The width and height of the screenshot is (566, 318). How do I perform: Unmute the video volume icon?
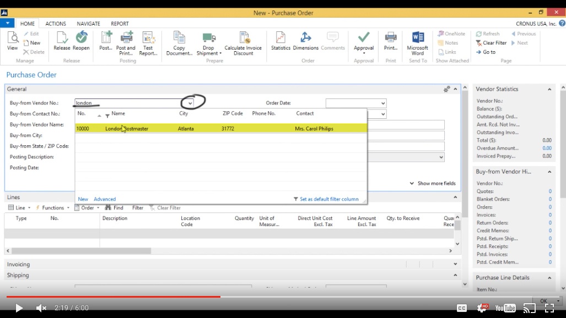[x=41, y=308]
